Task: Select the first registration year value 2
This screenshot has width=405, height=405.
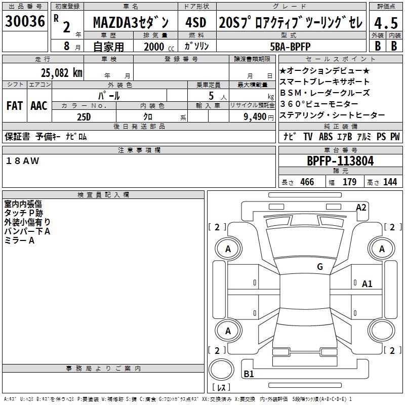Action: [66, 27]
